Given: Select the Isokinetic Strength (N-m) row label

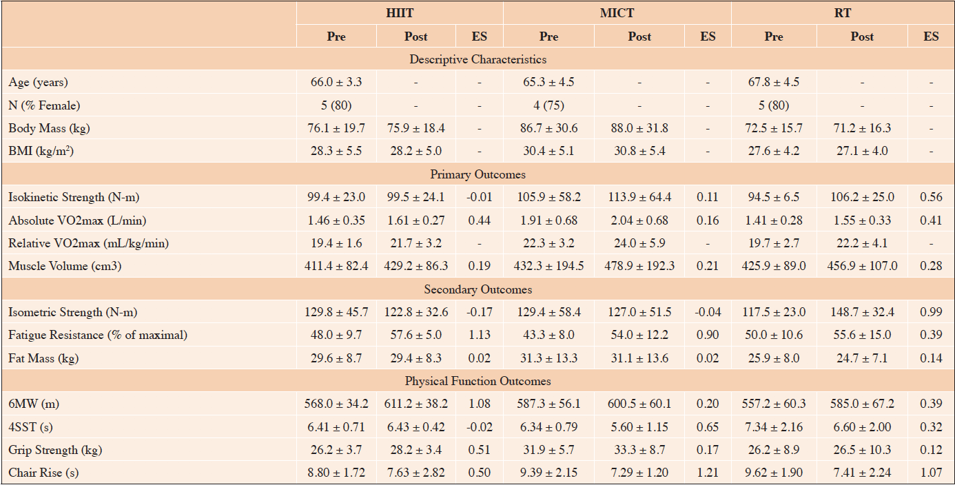Looking at the screenshot, I should [x=75, y=198].
